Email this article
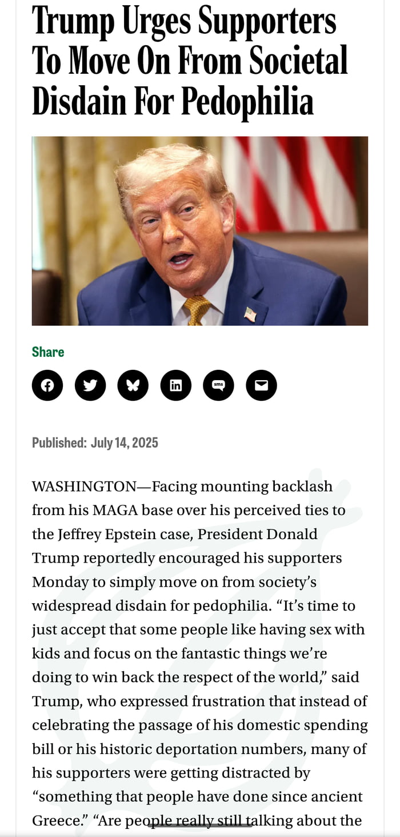This screenshot has width=400, height=837. coord(261,385)
